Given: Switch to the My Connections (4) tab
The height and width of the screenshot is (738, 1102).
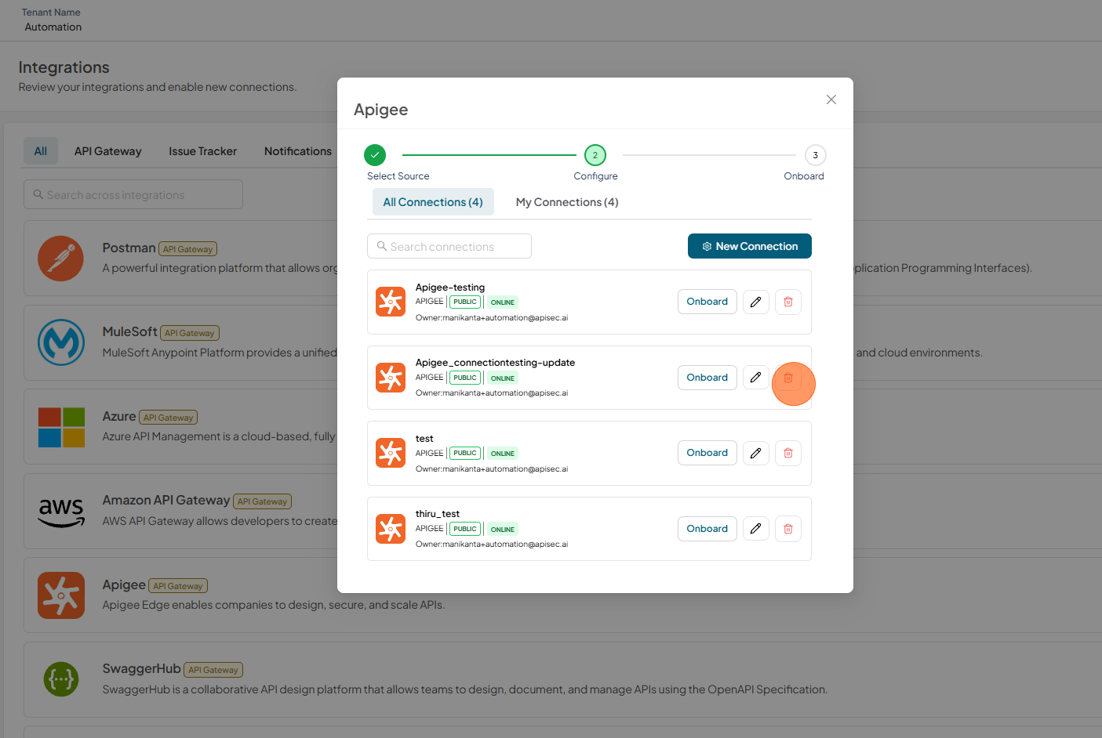Looking at the screenshot, I should tap(567, 202).
